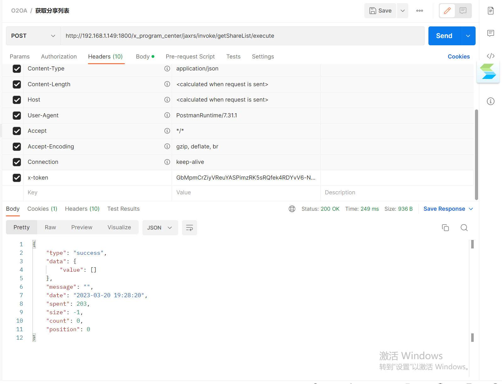Open the Cookies link

click(x=459, y=57)
